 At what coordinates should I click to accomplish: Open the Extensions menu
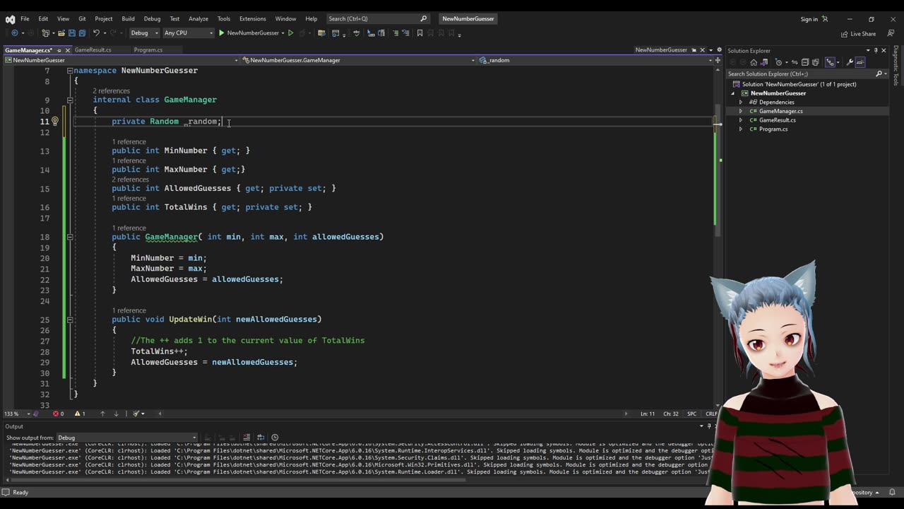(x=252, y=19)
